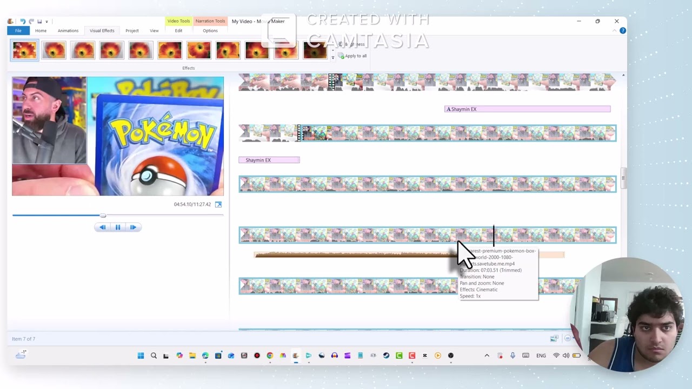This screenshot has height=389, width=692.
Task: Select the first effect thumbnail in the Effects gallery
Action: (25, 50)
